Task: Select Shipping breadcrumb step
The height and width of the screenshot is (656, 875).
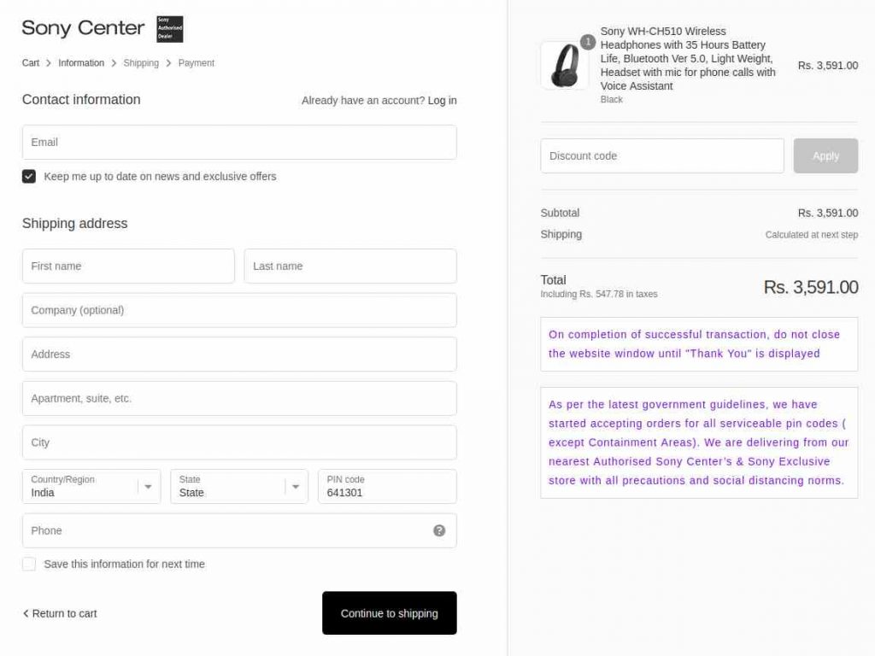Action: (x=141, y=63)
